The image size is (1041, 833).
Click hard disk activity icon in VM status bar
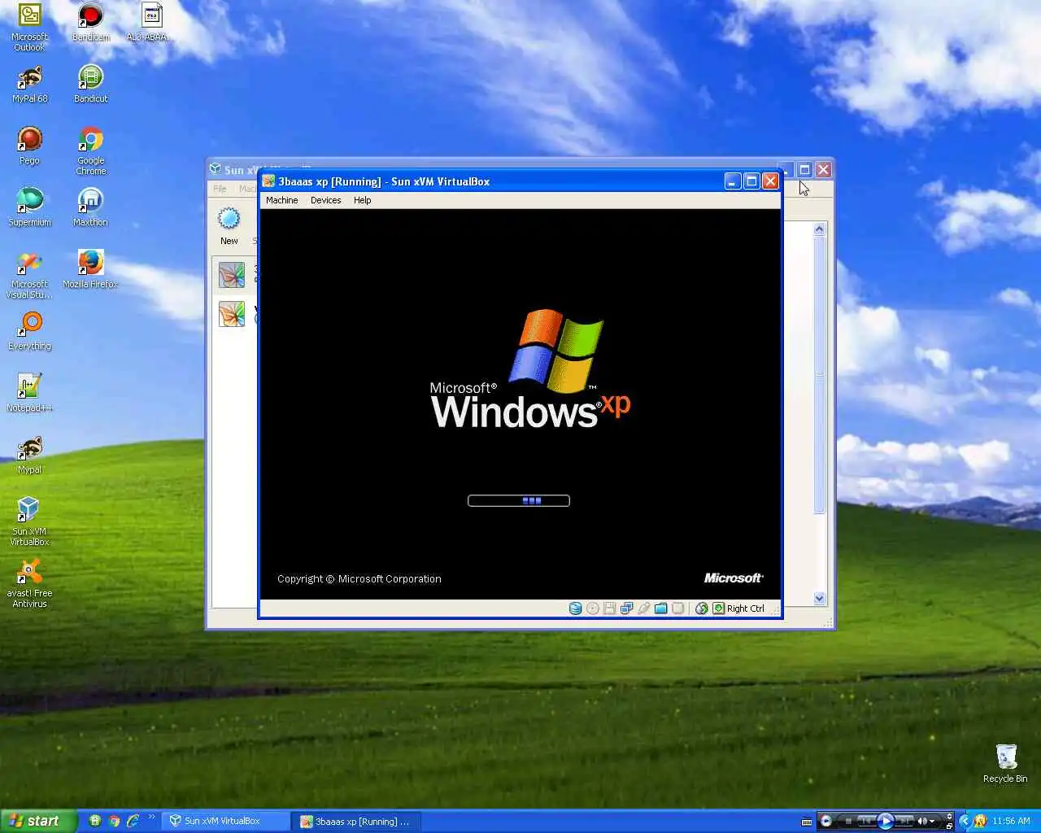[x=575, y=608]
